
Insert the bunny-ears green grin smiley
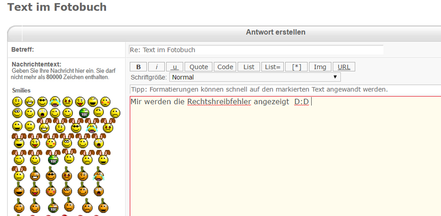coord(53,158)
